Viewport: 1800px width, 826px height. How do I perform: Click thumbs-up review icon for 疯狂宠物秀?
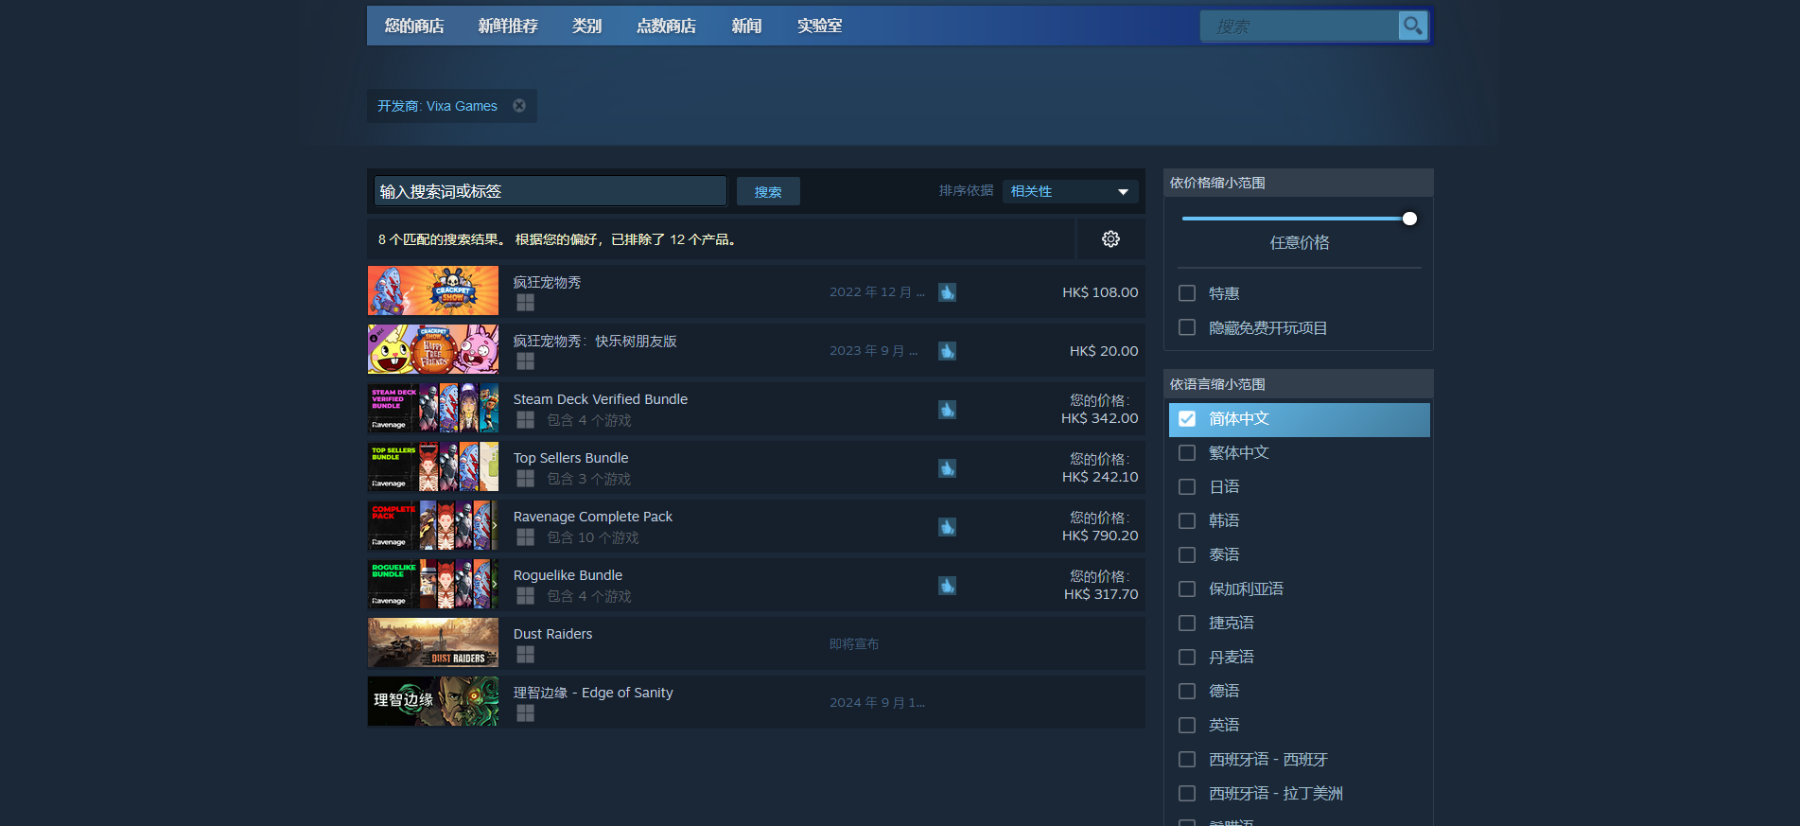coord(947,292)
